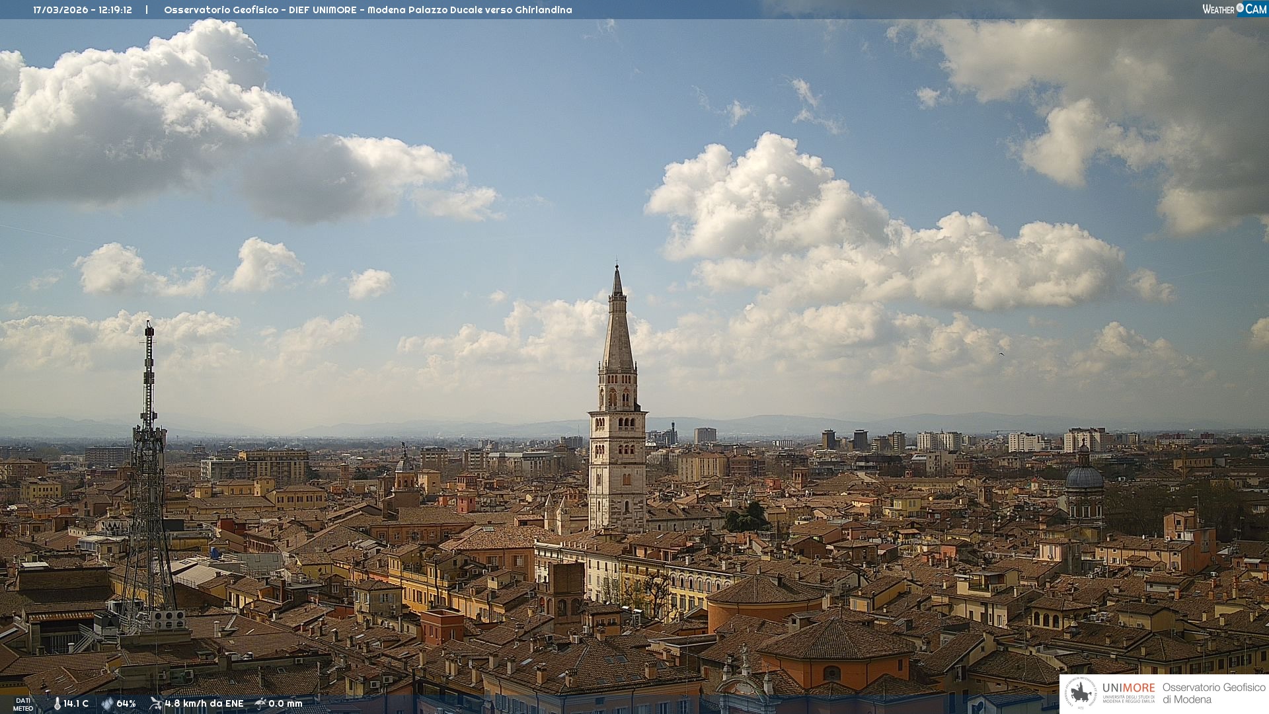1269x714 pixels.
Task: Click the thermometer temperature icon
Action: (x=57, y=703)
